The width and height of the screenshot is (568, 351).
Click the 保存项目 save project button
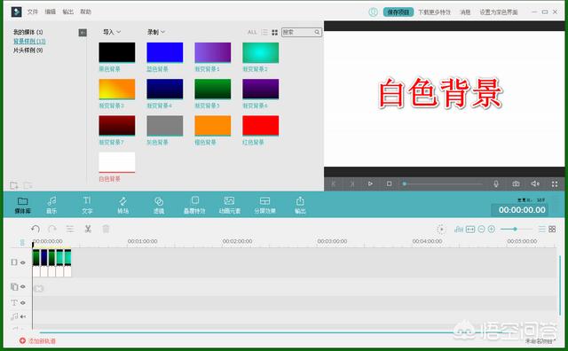click(398, 12)
